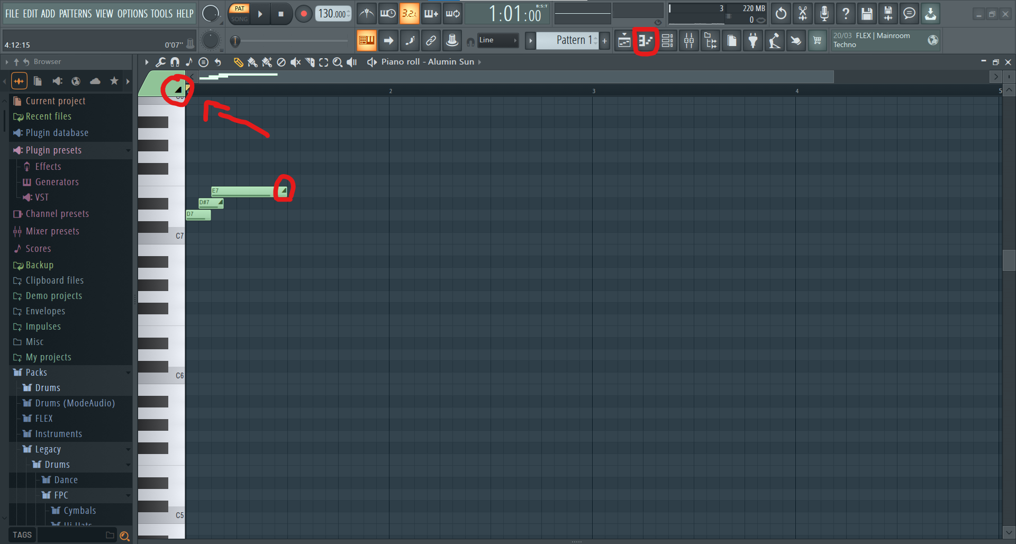Open the Playlist view icon
The width and height of the screenshot is (1016, 544).
click(624, 40)
